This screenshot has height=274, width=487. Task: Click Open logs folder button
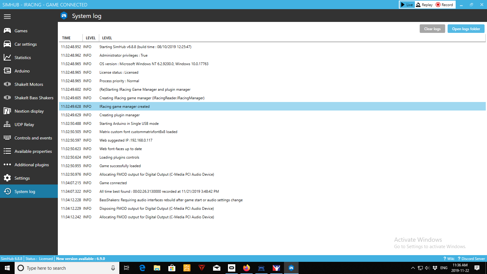tap(466, 29)
